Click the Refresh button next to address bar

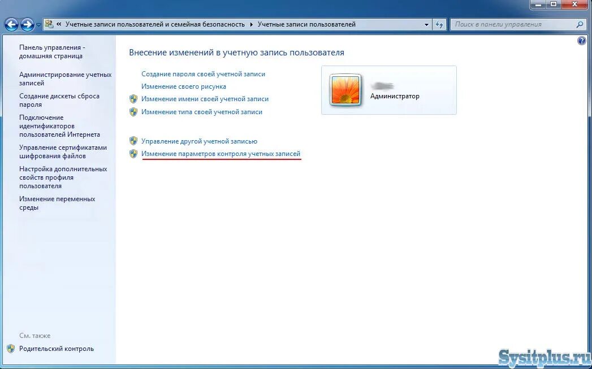point(439,24)
